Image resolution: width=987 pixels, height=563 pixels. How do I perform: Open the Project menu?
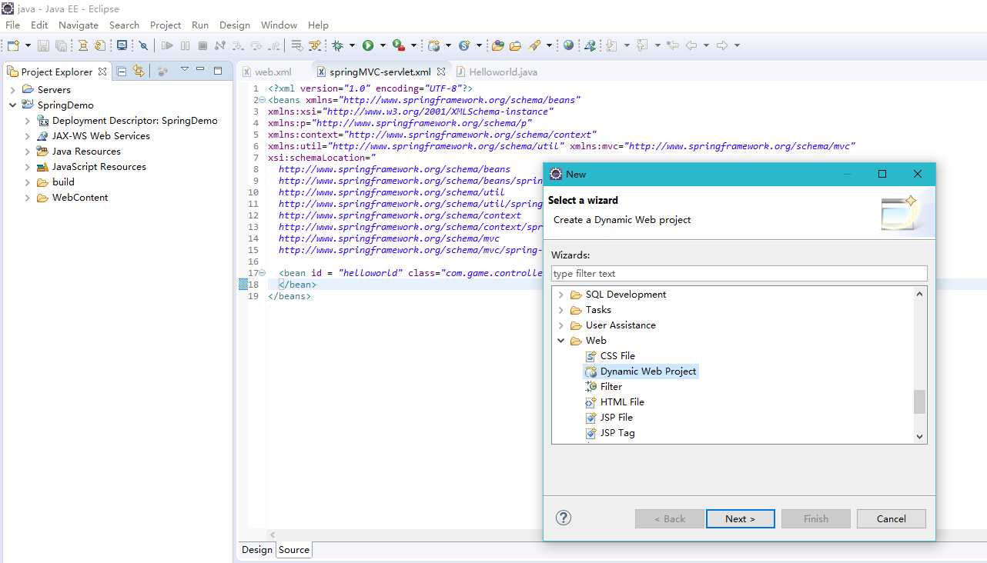[166, 25]
